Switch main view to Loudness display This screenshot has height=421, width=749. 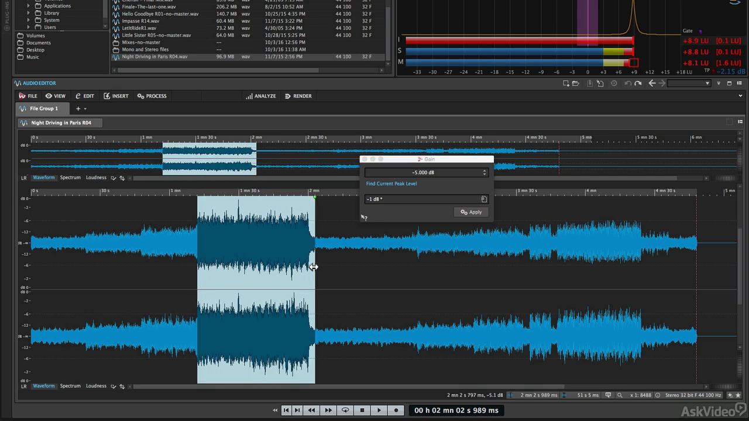pyautogui.click(x=96, y=387)
